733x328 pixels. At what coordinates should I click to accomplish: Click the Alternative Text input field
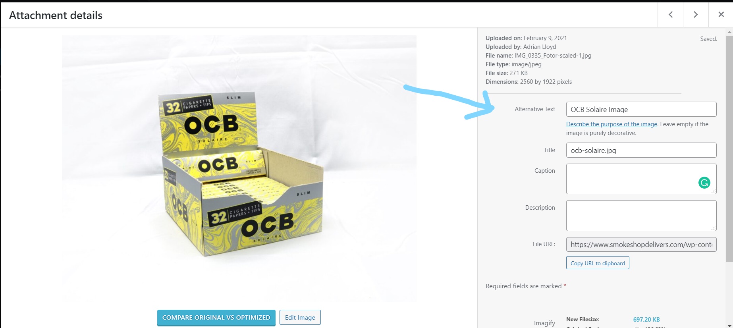641,109
